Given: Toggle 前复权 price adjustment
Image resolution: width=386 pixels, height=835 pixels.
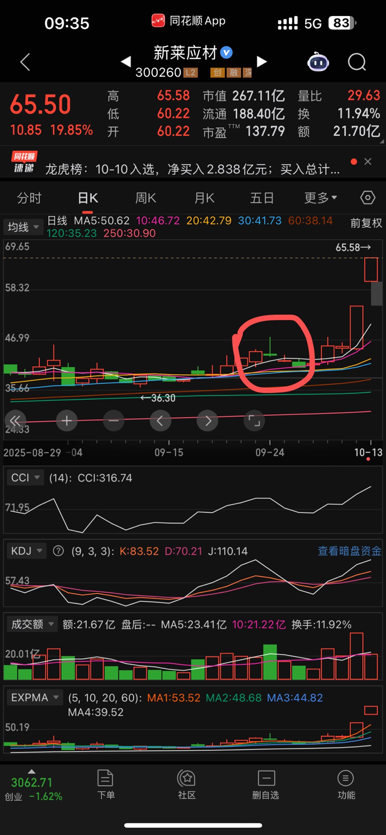Looking at the screenshot, I should coord(366,223).
